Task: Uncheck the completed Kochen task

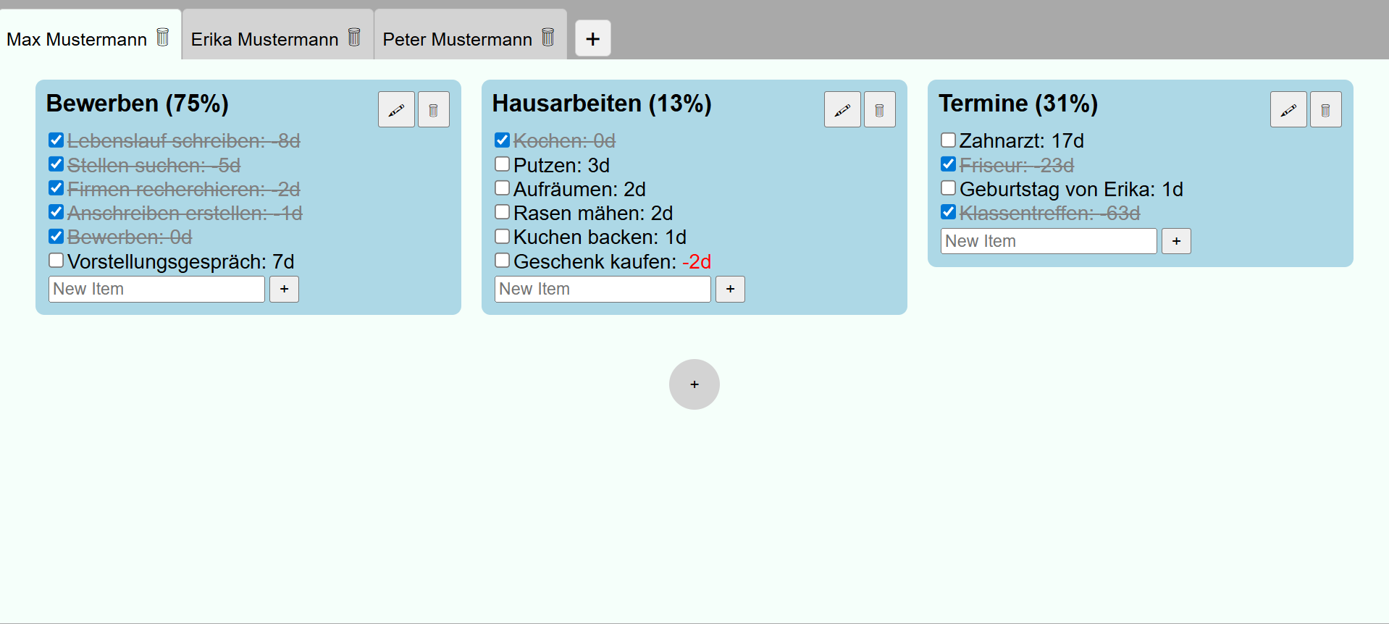Action: (502, 140)
